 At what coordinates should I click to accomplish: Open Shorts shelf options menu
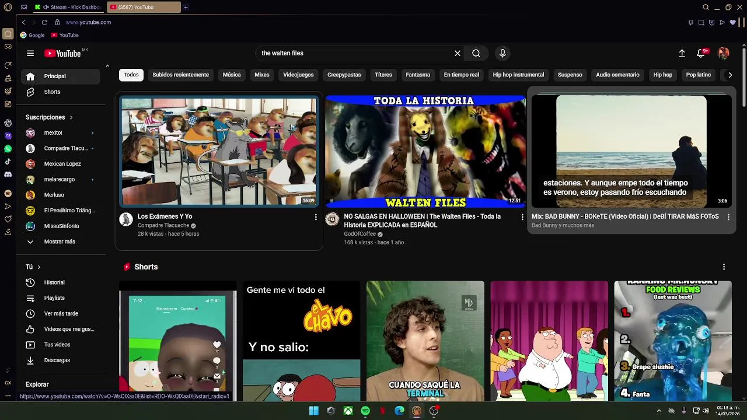coord(724,267)
